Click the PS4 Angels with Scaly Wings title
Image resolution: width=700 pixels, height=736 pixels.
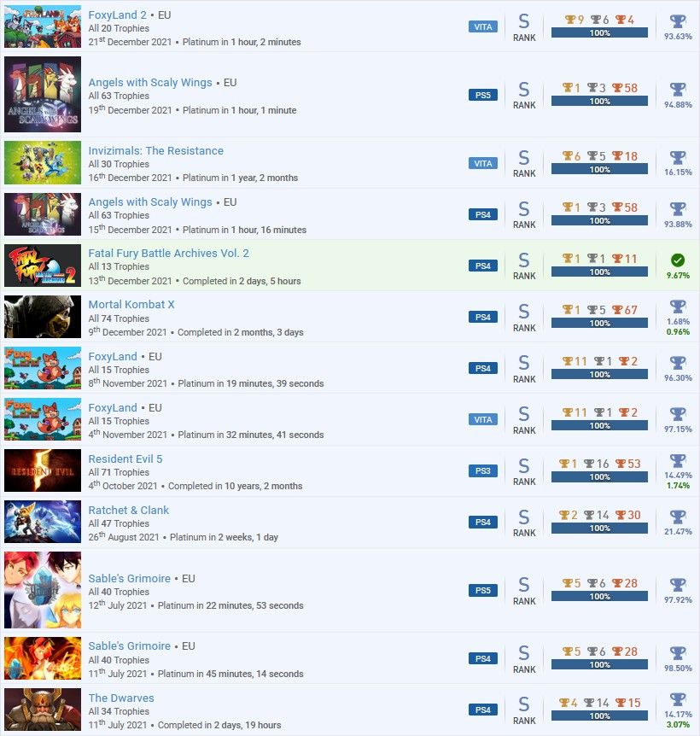coord(150,202)
